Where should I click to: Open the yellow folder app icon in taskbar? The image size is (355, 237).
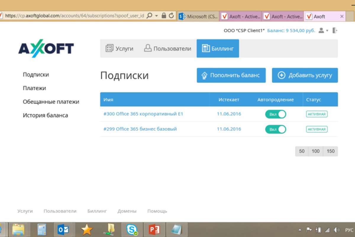[x=109, y=230]
